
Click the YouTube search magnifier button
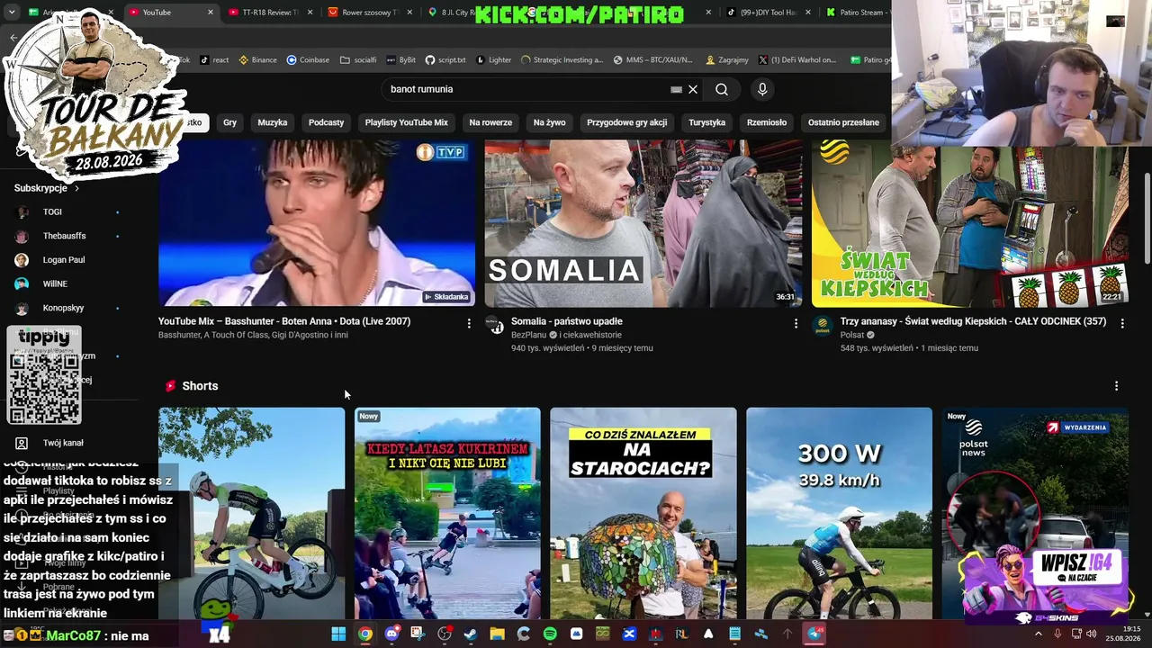(722, 89)
